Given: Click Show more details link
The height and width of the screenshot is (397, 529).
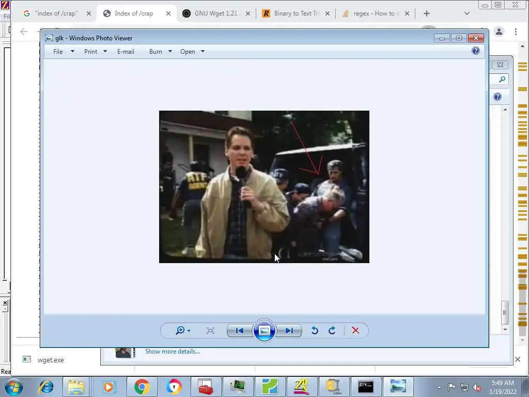Looking at the screenshot, I should [x=173, y=352].
